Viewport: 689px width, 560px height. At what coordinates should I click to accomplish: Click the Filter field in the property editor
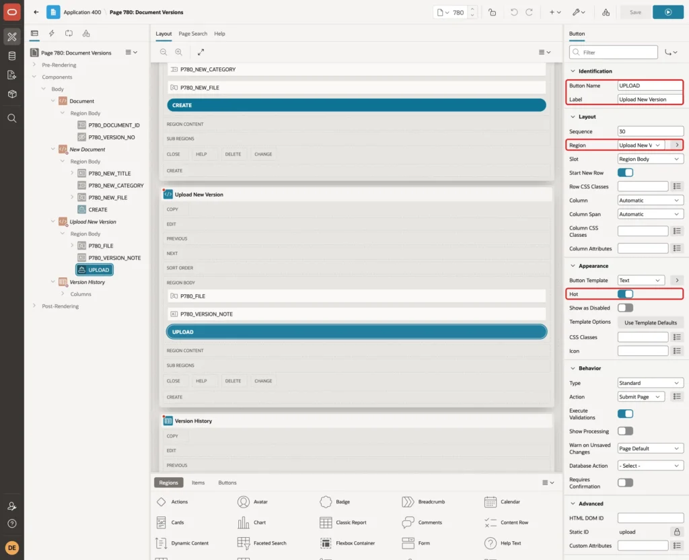tap(614, 53)
